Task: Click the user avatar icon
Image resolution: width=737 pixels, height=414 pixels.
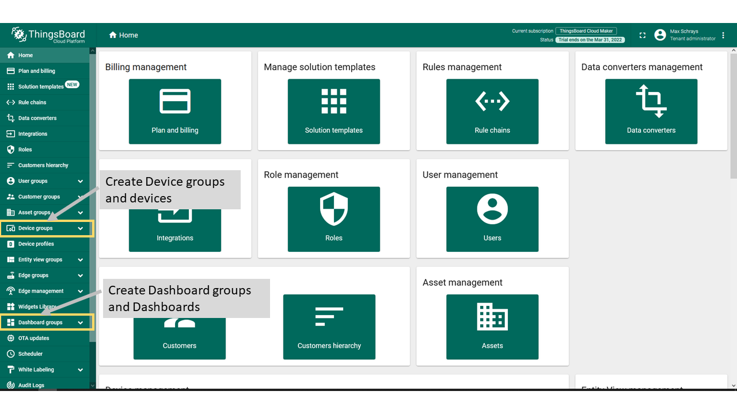Action: 660,35
